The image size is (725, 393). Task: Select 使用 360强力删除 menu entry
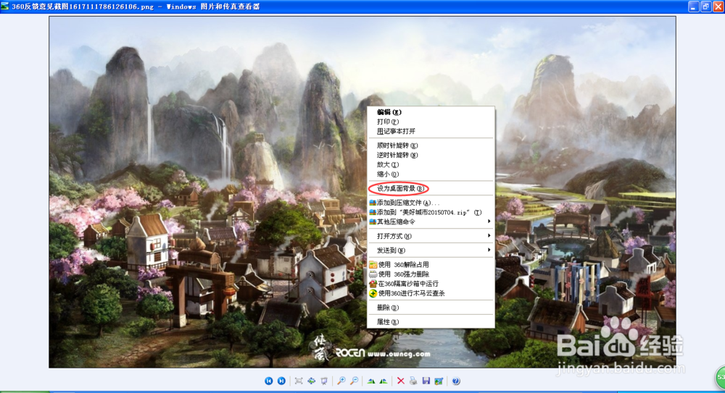pyautogui.click(x=431, y=274)
